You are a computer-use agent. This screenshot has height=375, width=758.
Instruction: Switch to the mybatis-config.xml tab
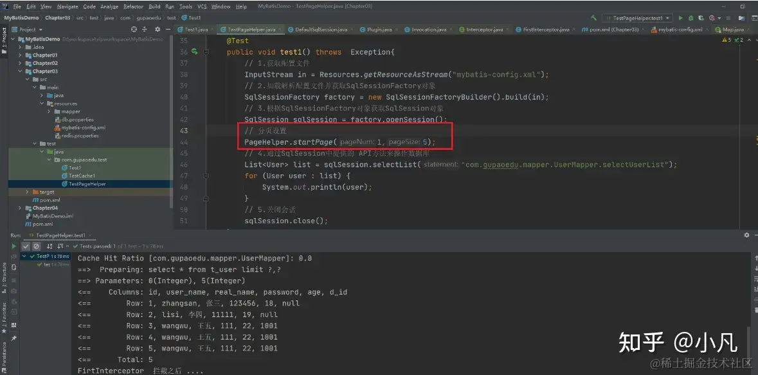pyautogui.click(x=679, y=30)
